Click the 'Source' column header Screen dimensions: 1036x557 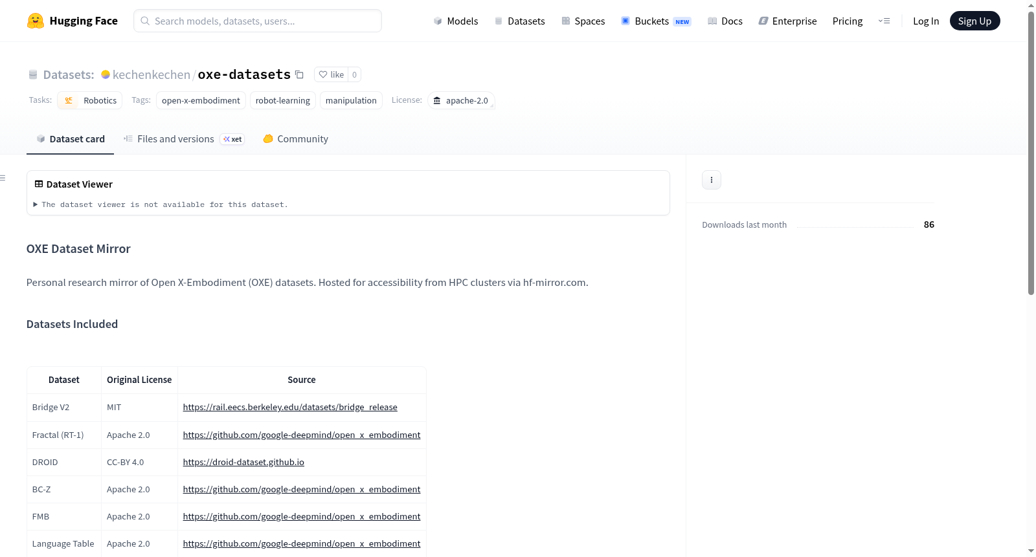(302, 380)
